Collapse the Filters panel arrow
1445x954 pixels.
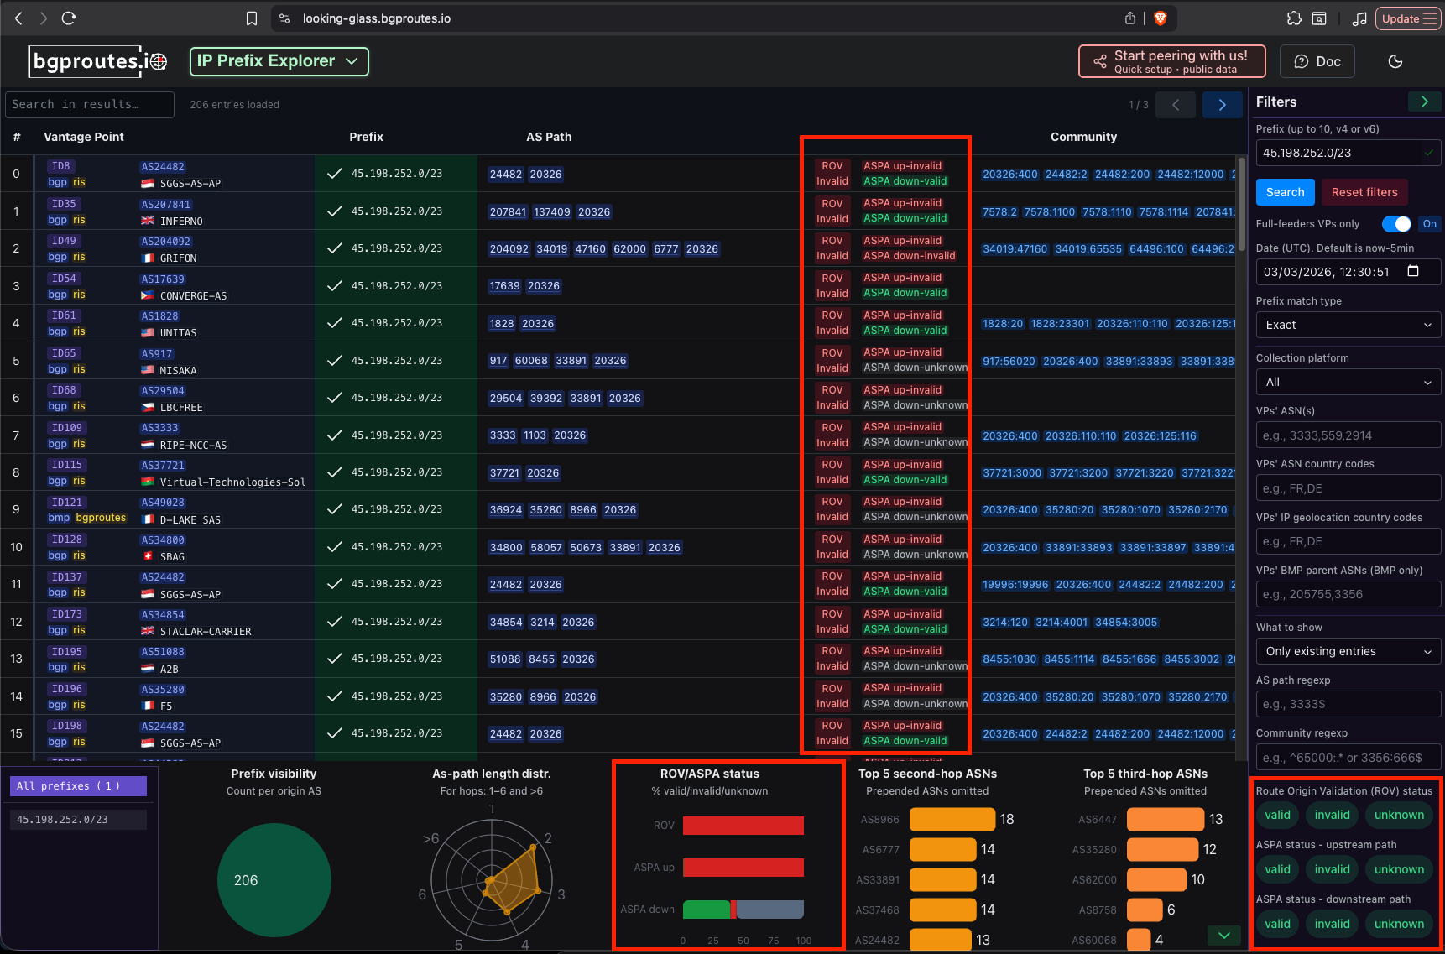(x=1424, y=102)
